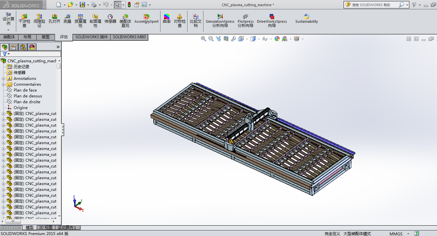Click the zoom to fit magnifier icon
The height and width of the screenshot is (236, 437).
tap(204, 39)
